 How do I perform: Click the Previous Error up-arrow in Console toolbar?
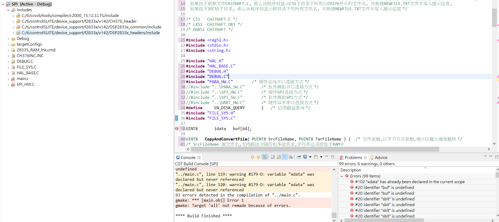(258, 157)
